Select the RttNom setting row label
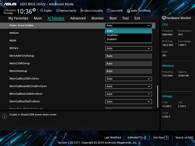195x146 pixels. click(x=14, y=33)
